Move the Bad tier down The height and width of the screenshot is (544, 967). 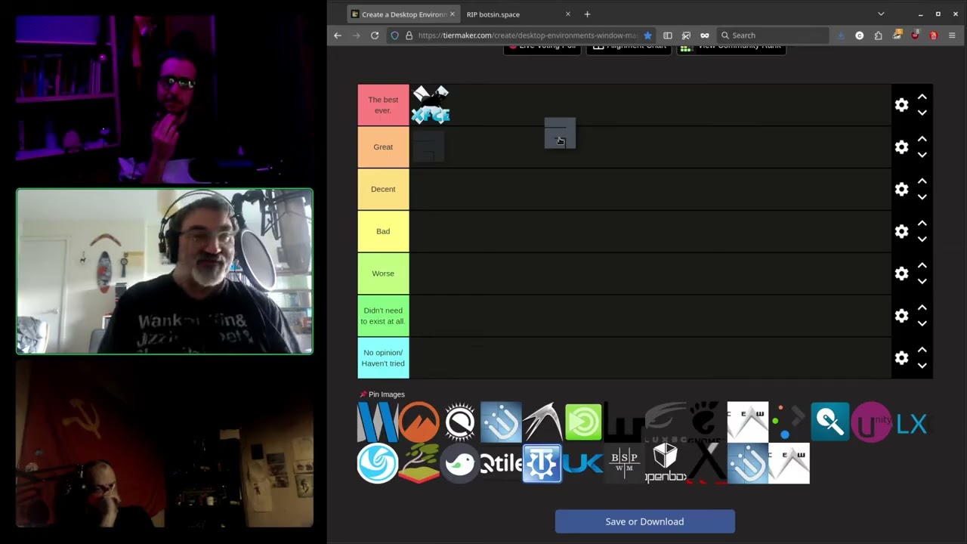(x=922, y=239)
